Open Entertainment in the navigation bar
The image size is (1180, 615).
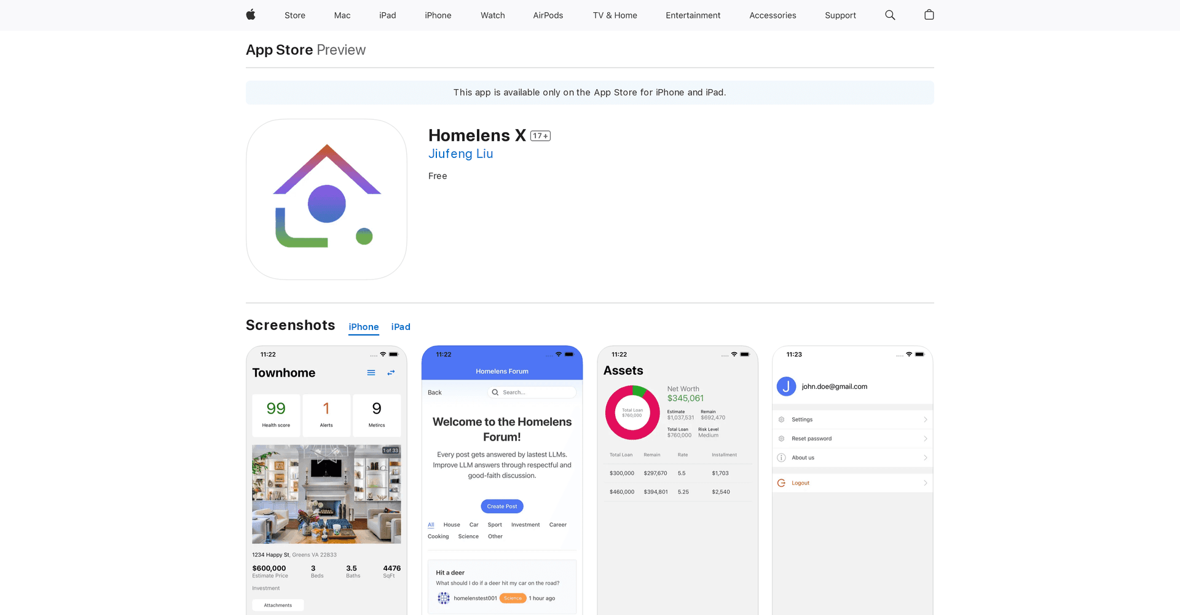click(x=693, y=15)
